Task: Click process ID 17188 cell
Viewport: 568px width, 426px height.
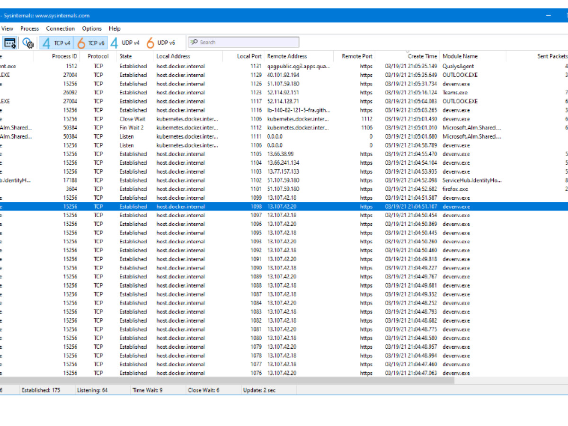Action: pyautogui.click(x=70, y=180)
